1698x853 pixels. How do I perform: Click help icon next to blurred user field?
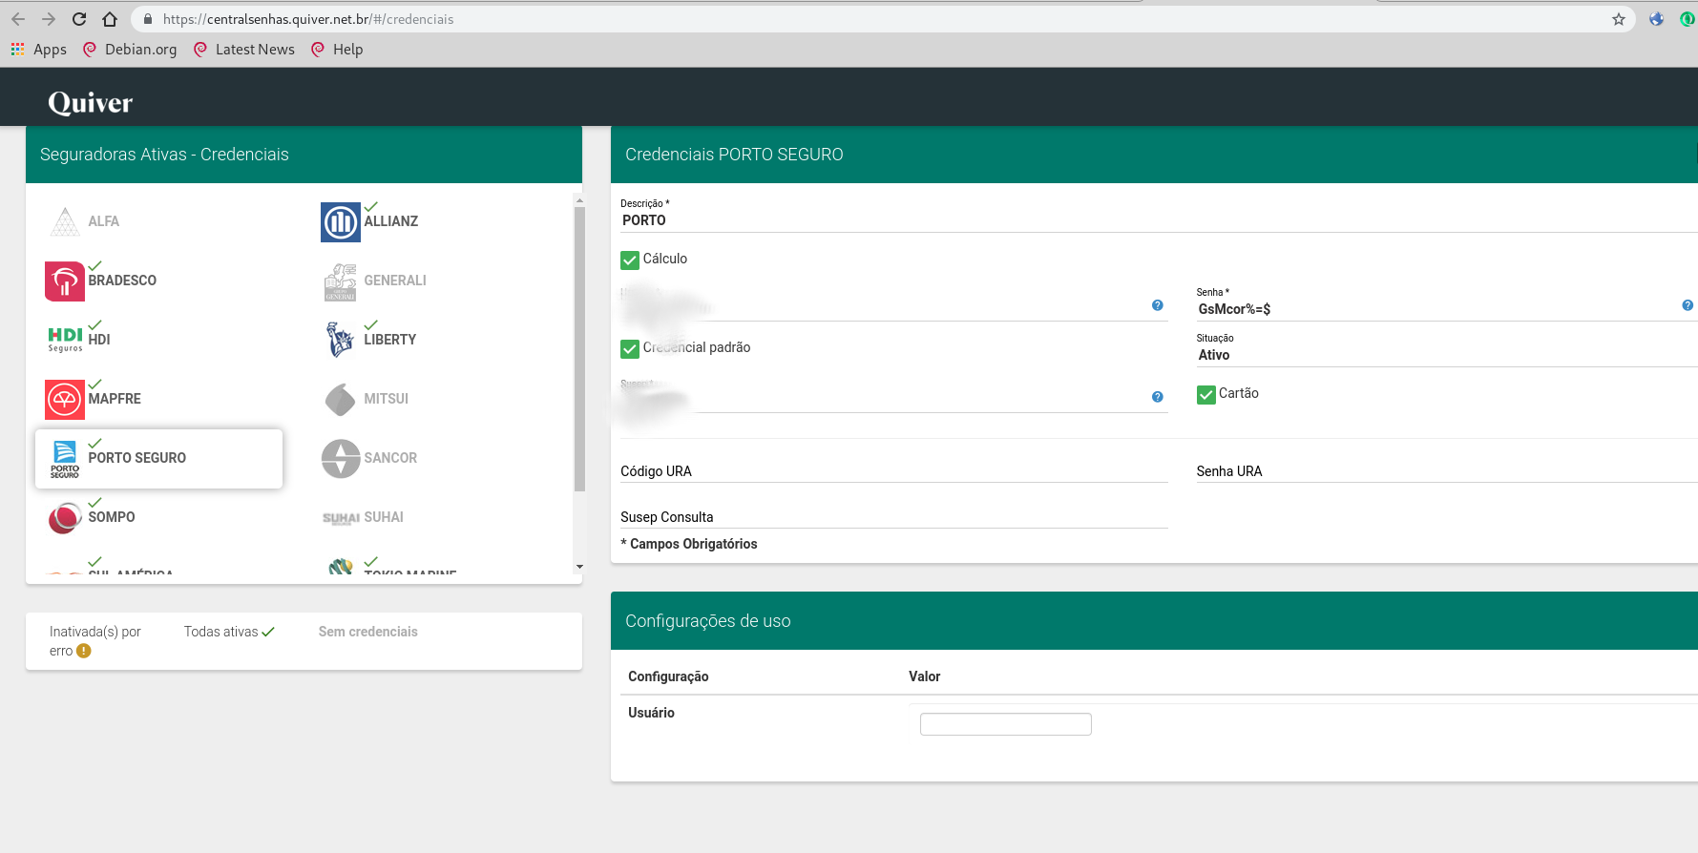coord(1157,305)
